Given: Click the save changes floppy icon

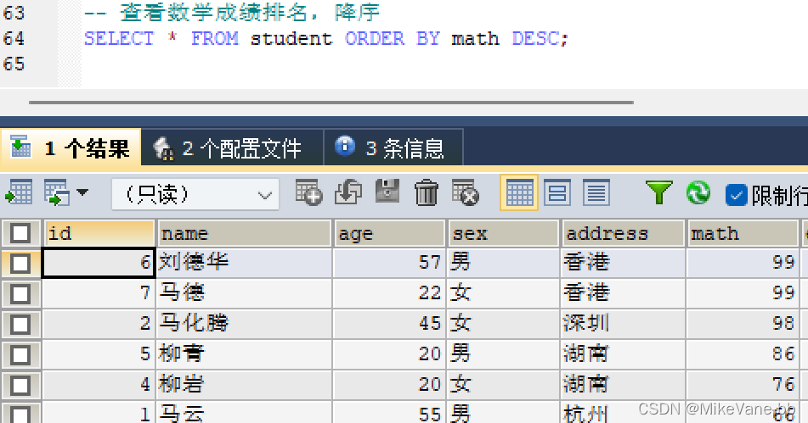Looking at the screenshot, I should pyautogui.click(x=387, y=192).
